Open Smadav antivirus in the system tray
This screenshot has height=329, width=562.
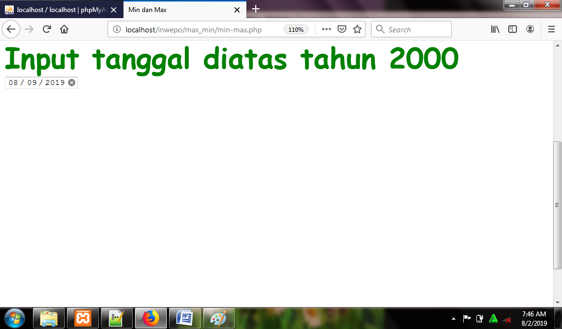tap(493, 317)
